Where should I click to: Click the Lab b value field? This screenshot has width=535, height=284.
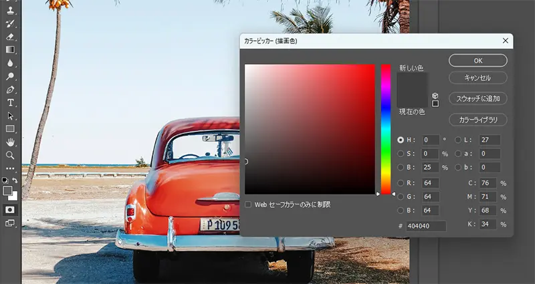tap(490, 168)
